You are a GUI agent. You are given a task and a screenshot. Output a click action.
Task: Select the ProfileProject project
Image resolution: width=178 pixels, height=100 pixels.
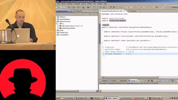click(64, 32)
